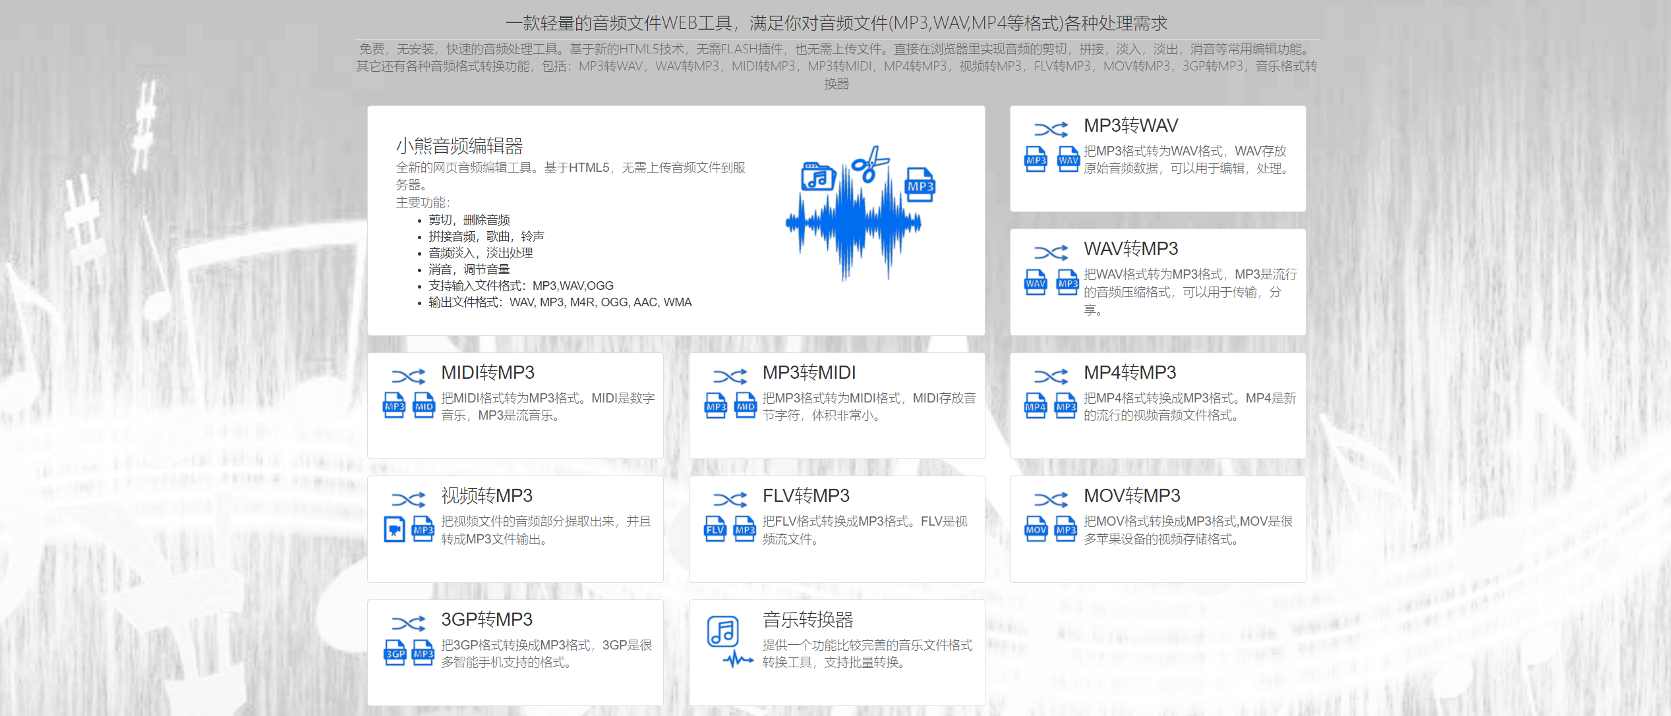Open the MP3转WAV converter

click(x=1130, y=124)
